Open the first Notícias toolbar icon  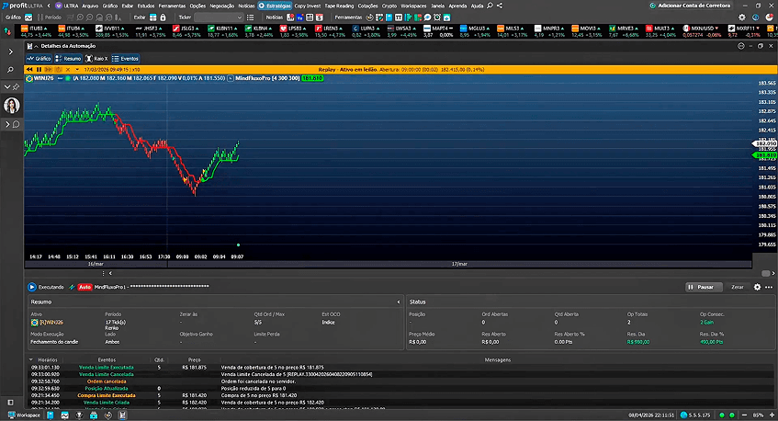tap(291, 17)
